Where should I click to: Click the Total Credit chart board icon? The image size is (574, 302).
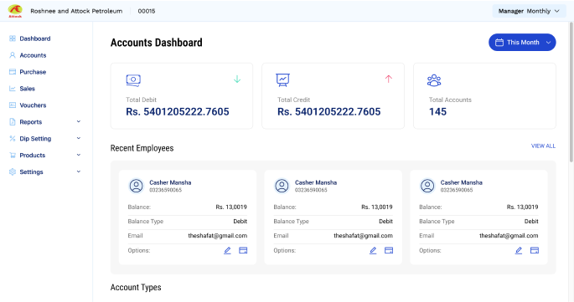pyautogui.click(x=282, y=80)
